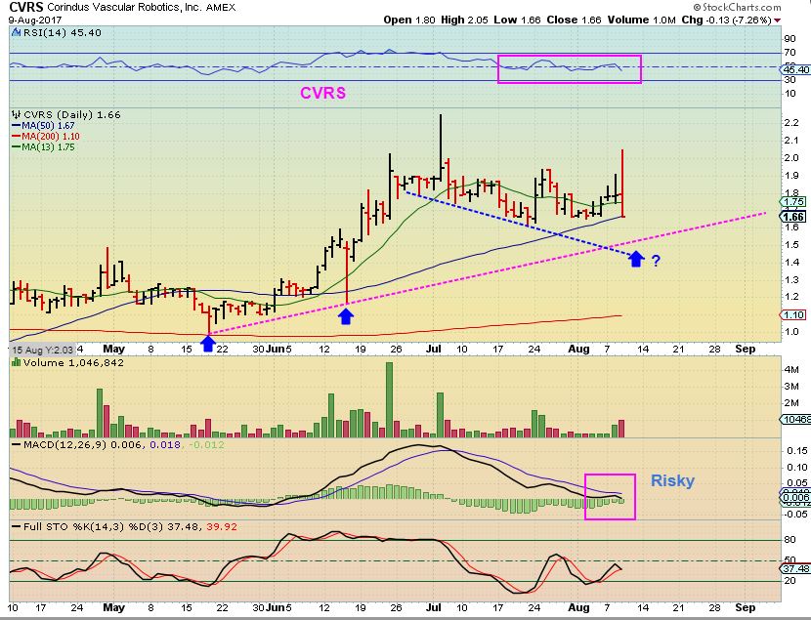
Task: Click the 1.0 price axis label
Action: [x=791, y=332]
